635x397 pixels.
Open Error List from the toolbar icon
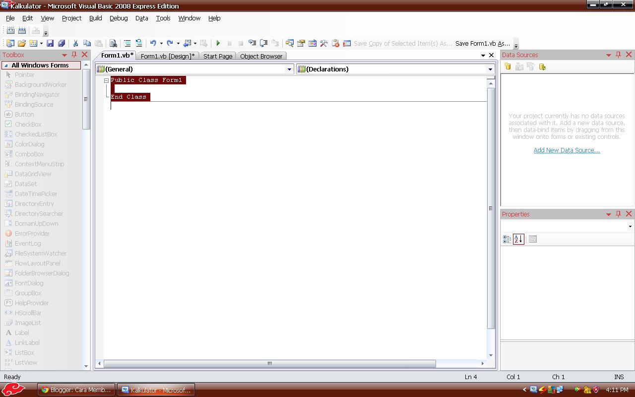pos(335,43)
